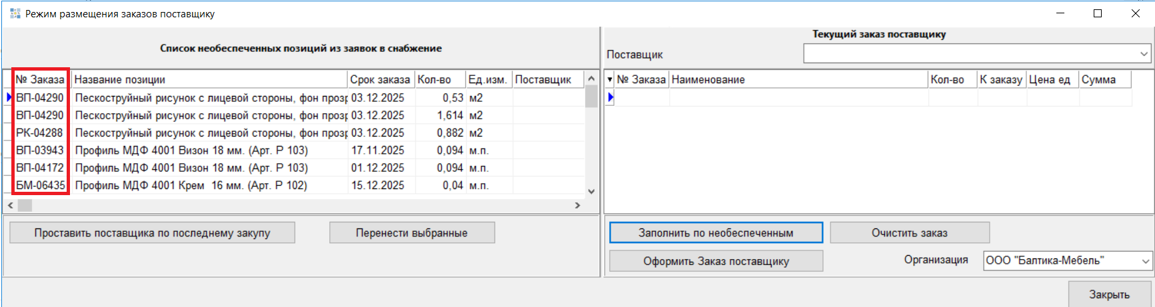Screen dimensions: 1155x307
Task: Click 'Проставить поставщика по последнему закупу' button
Action: click(152, 233)
